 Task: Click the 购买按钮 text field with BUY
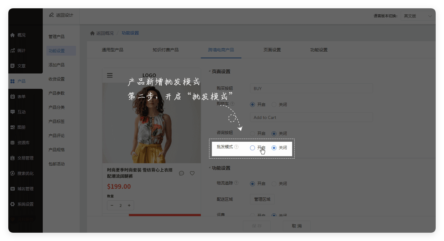[311, 89]
